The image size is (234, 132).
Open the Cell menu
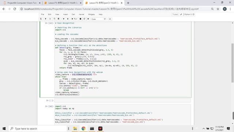(73, 14)
